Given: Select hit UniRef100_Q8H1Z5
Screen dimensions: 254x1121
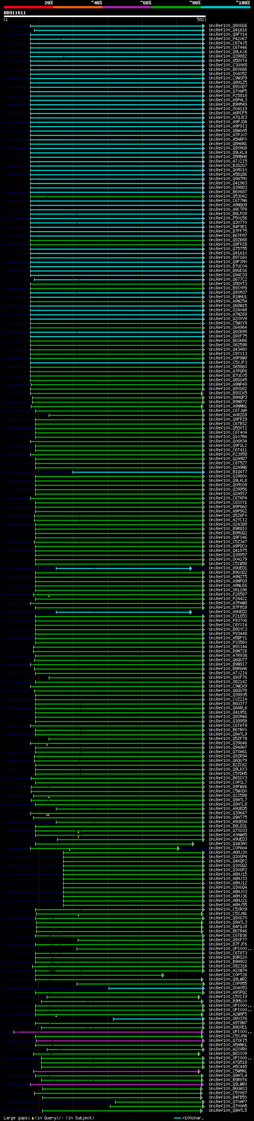Looking at the screenshot, I should click(x=227, y=82).
